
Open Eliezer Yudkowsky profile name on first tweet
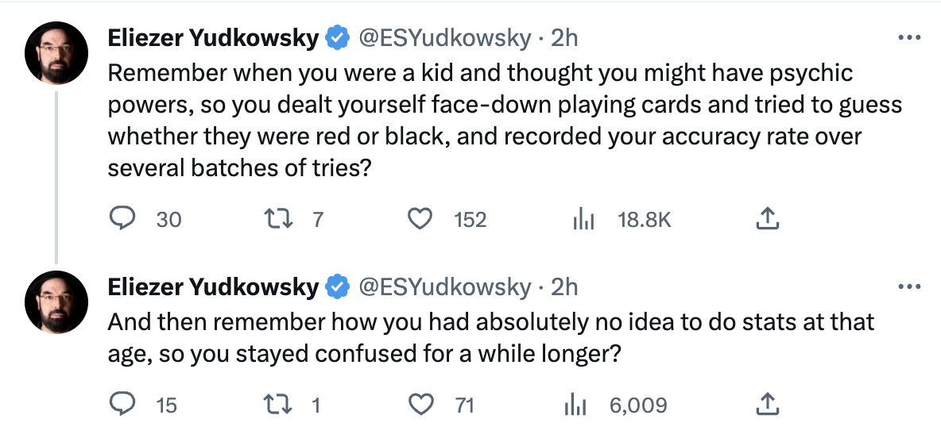point(213,38)
